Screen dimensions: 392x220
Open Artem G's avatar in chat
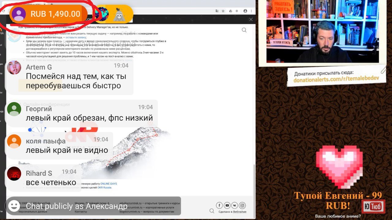14,68
